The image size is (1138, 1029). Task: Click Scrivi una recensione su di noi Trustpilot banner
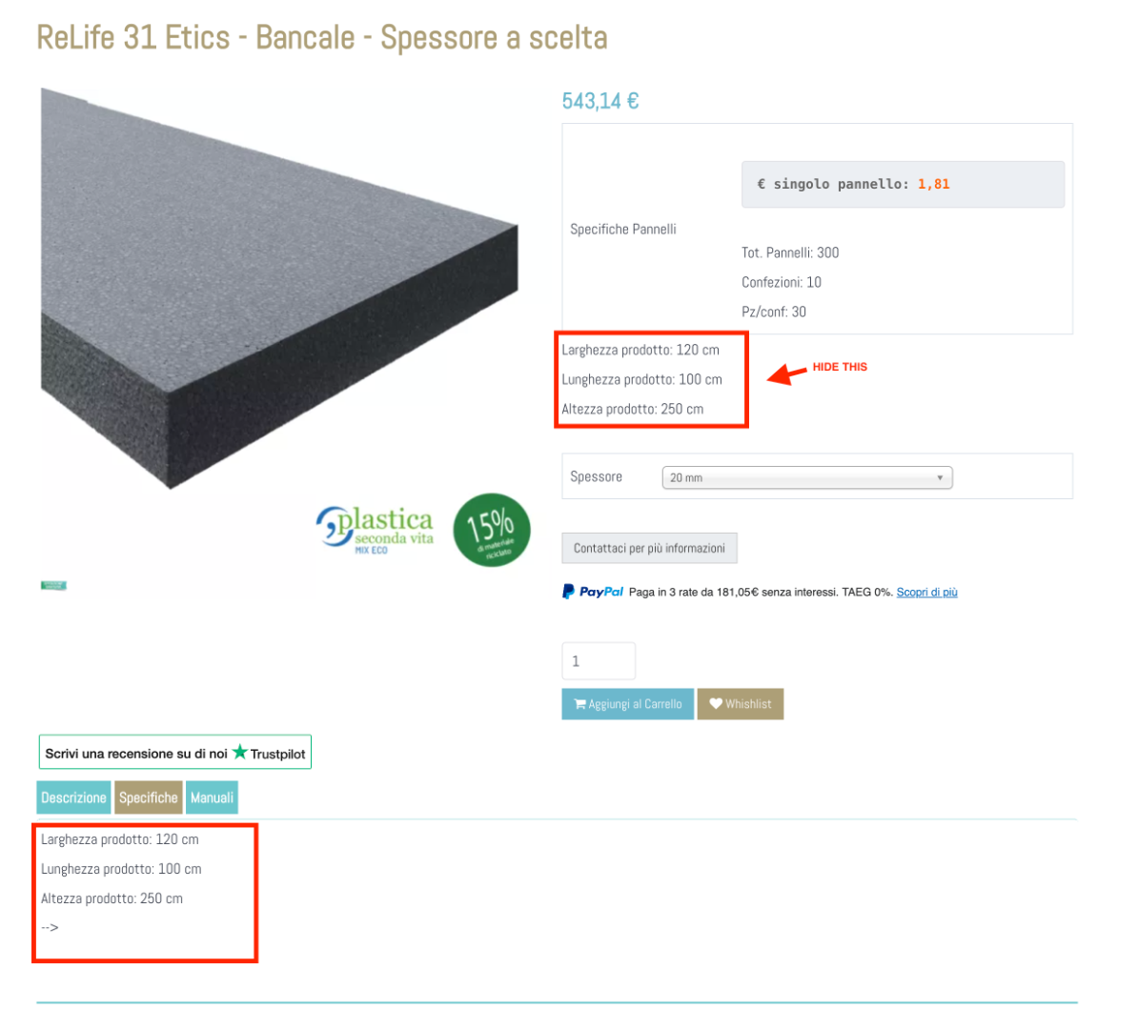point(175,753)
